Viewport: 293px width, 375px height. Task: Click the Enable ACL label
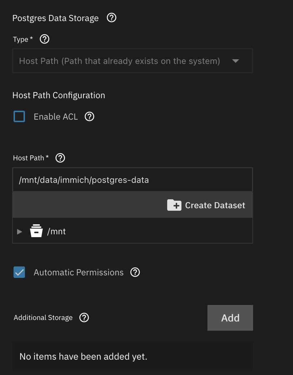pyautogui.click(x=56, y=117)
